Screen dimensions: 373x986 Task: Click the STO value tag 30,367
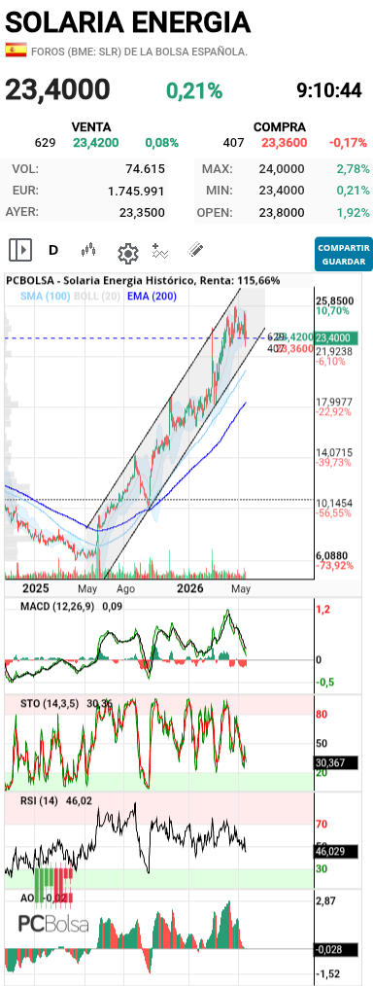335,763
